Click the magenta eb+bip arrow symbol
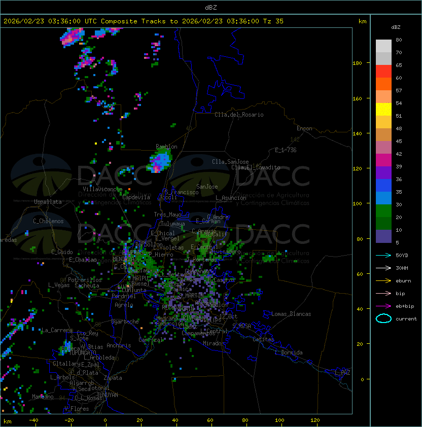 point(383,306)
